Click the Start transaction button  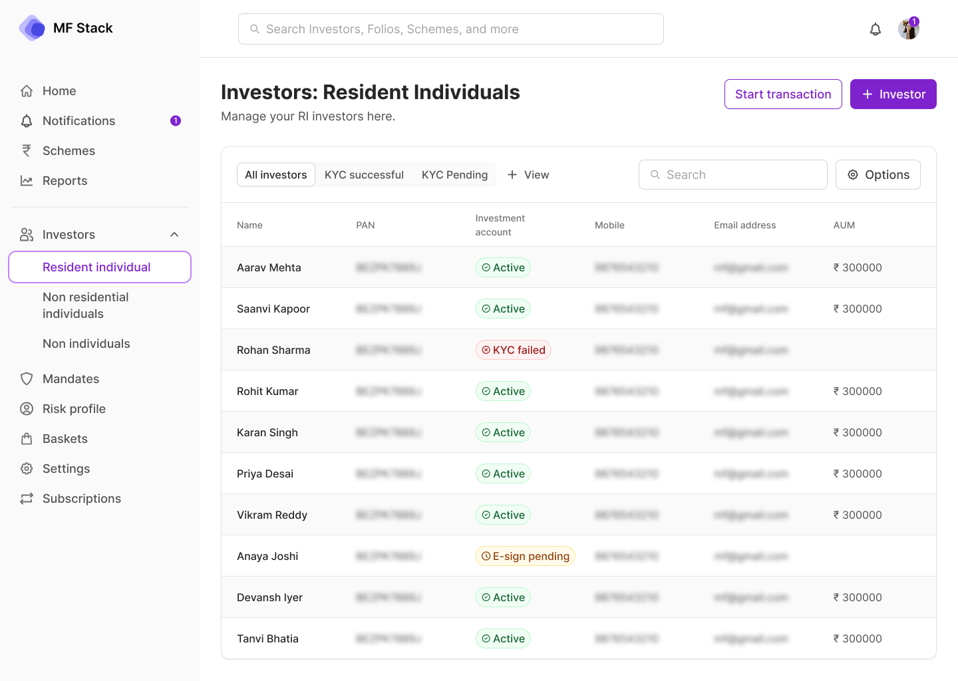782,94
